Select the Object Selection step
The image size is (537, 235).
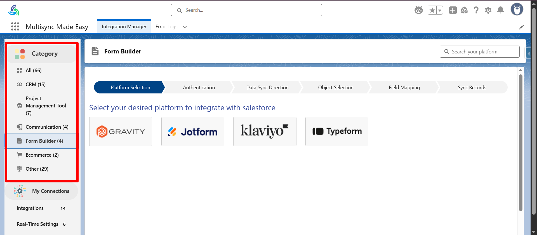(x=336, y=88)
